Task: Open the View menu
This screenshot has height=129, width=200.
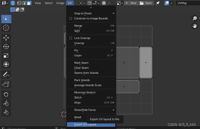Action: point(38,3)
